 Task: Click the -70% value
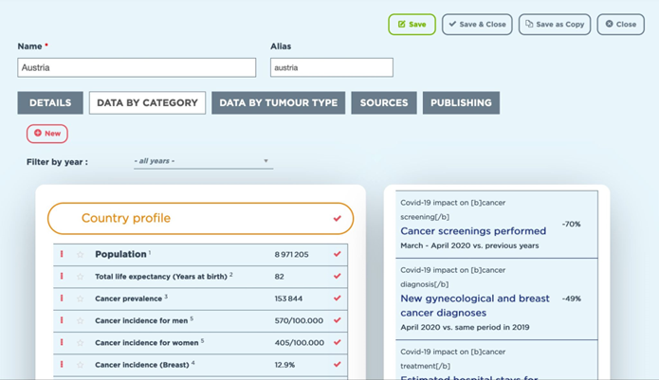[x=571, y=225]
